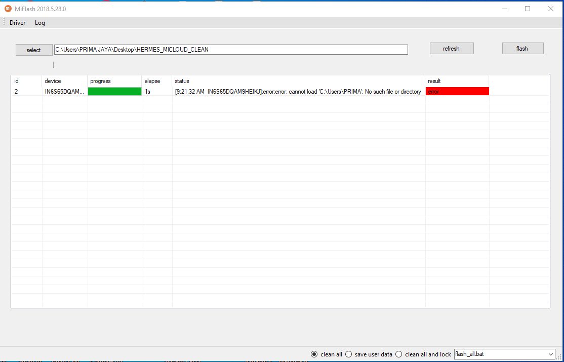Expand the flash_all.bat script dropdown
The width and height of the screenshot is (564, 362).
pos(550,354)
